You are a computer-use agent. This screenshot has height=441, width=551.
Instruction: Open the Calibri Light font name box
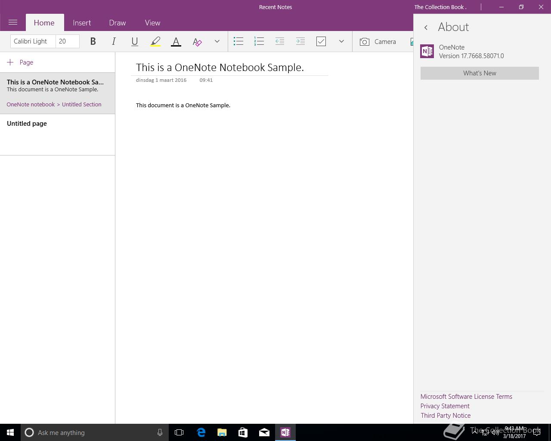(x=33, y=41)
